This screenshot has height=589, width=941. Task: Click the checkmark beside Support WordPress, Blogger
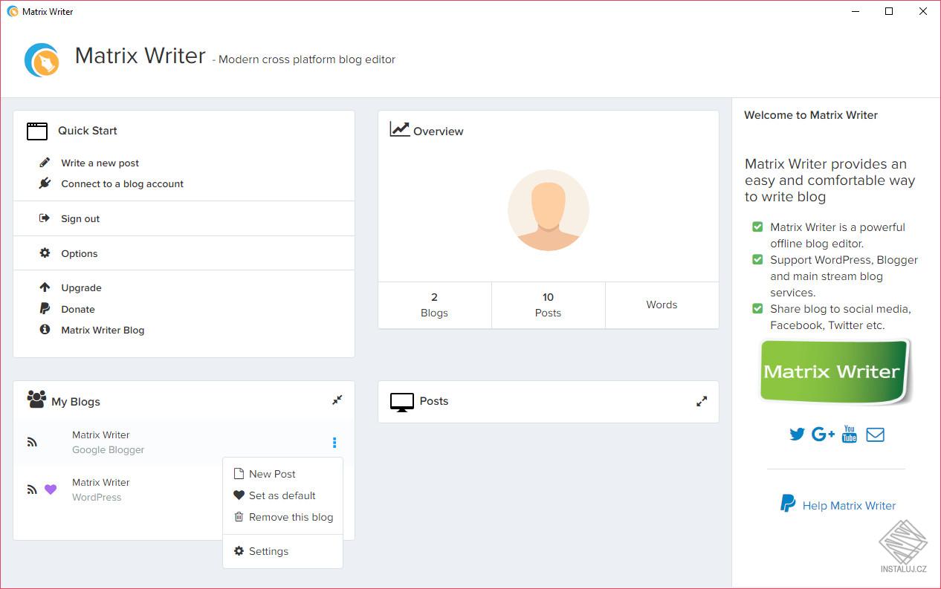point(757,259)
